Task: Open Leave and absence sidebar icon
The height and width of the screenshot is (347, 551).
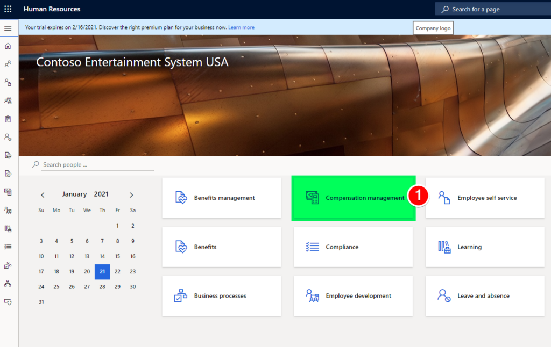Action: click(x=8, y=137)
